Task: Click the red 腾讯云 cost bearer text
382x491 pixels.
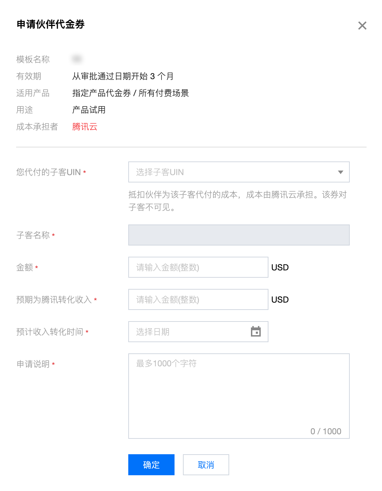Action: click(85, 127)
